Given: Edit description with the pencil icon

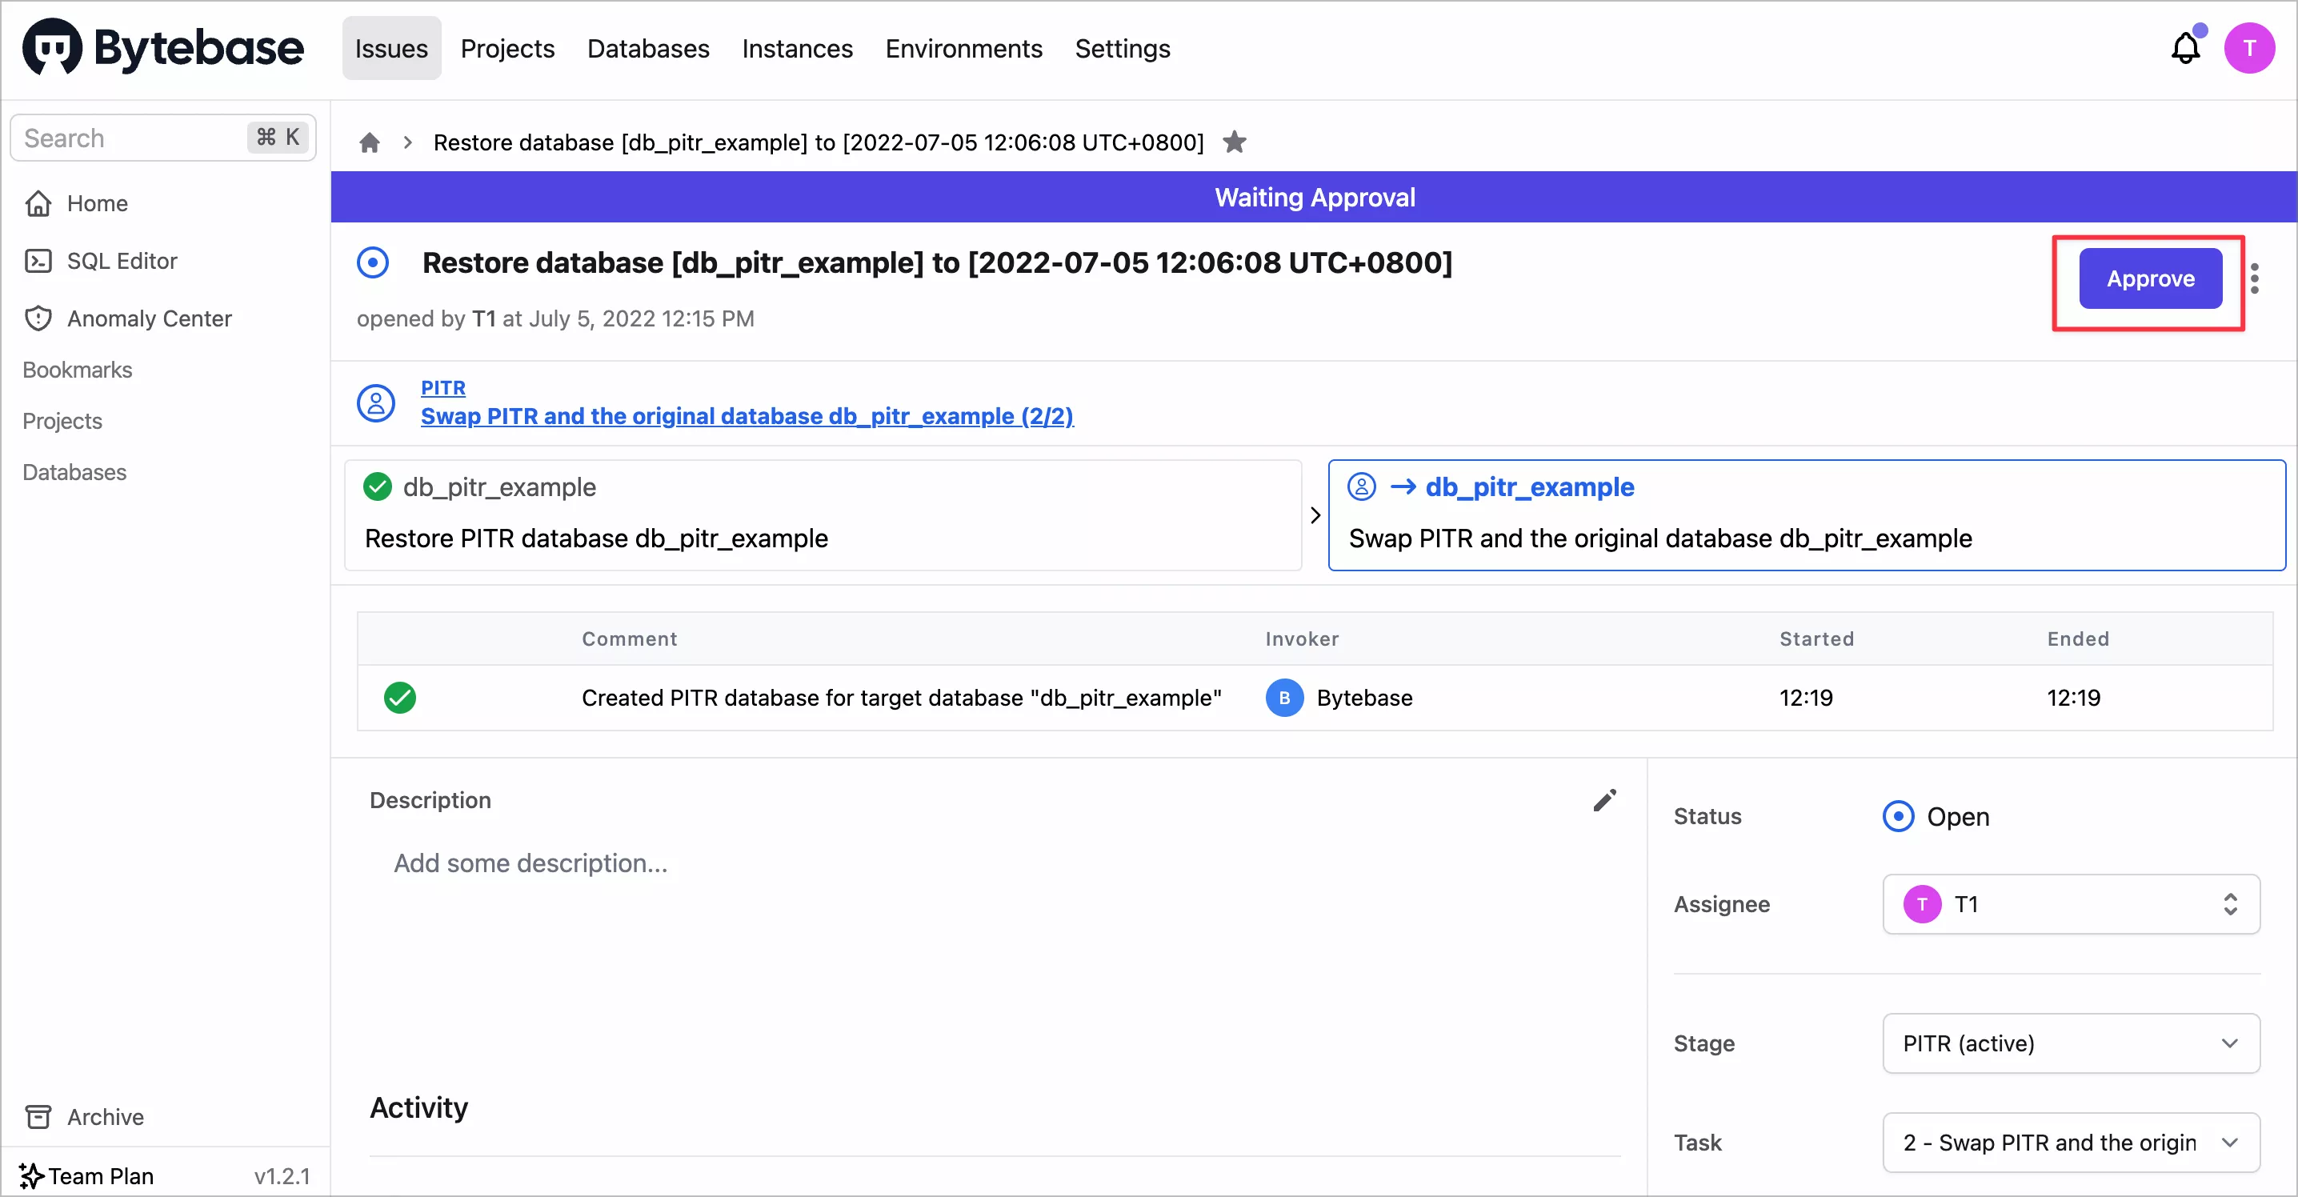Looking at the screenshot, I should pos(1604,800).
